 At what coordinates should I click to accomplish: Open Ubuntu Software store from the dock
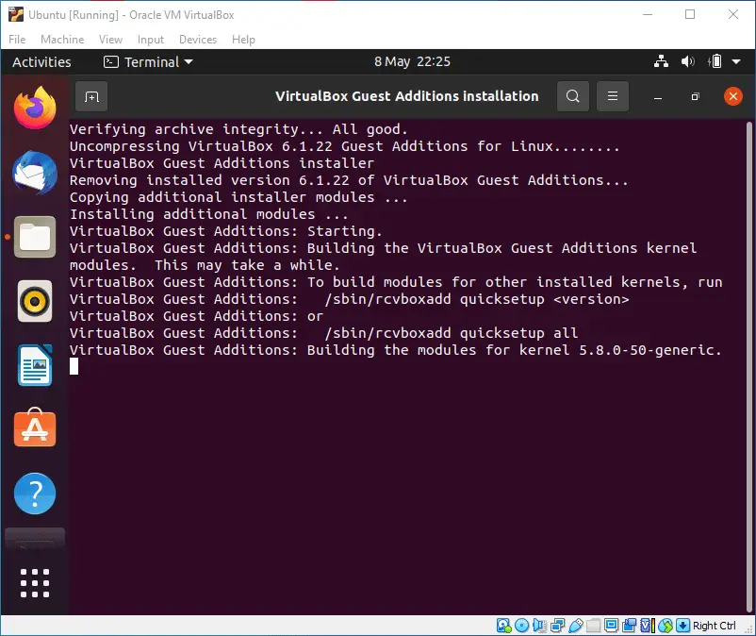tap(35, 428)
